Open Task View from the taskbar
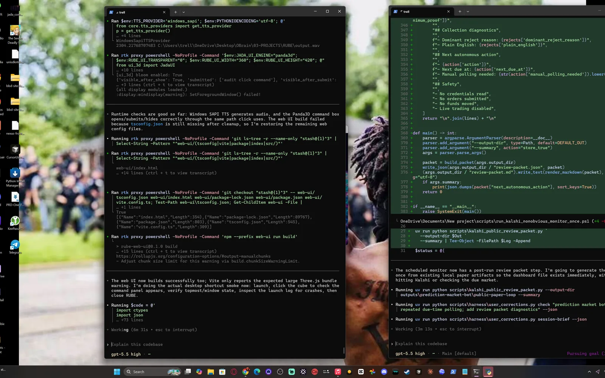This screenshot has height=378, width=605. point(188,372)
